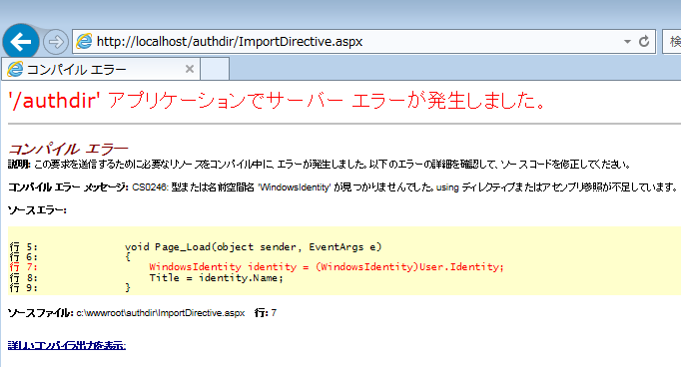
Task: Click the IE page icon in address bar
Action: tap(84, 41)
